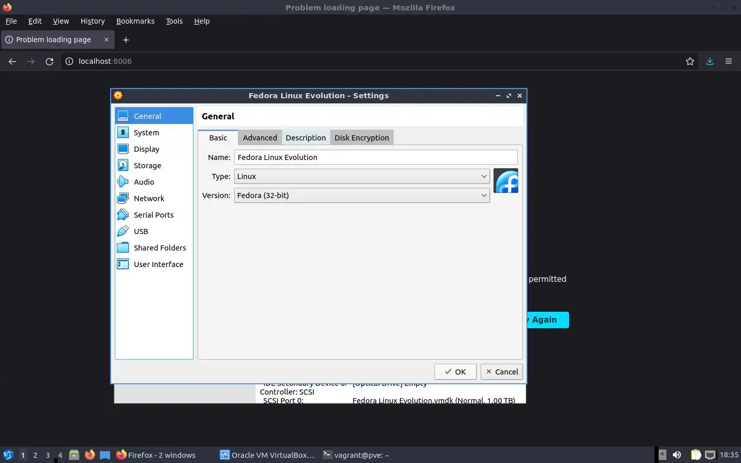Switch to the Disk Encryption tab
The image size is (741, 463).
[x=362, y=137]
